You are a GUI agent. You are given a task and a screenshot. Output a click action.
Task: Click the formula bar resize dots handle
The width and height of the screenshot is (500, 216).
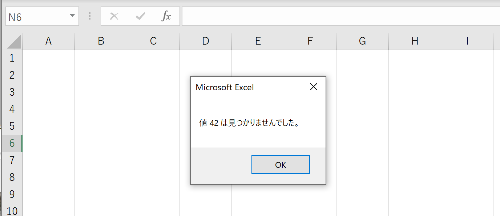coord(90,16)
